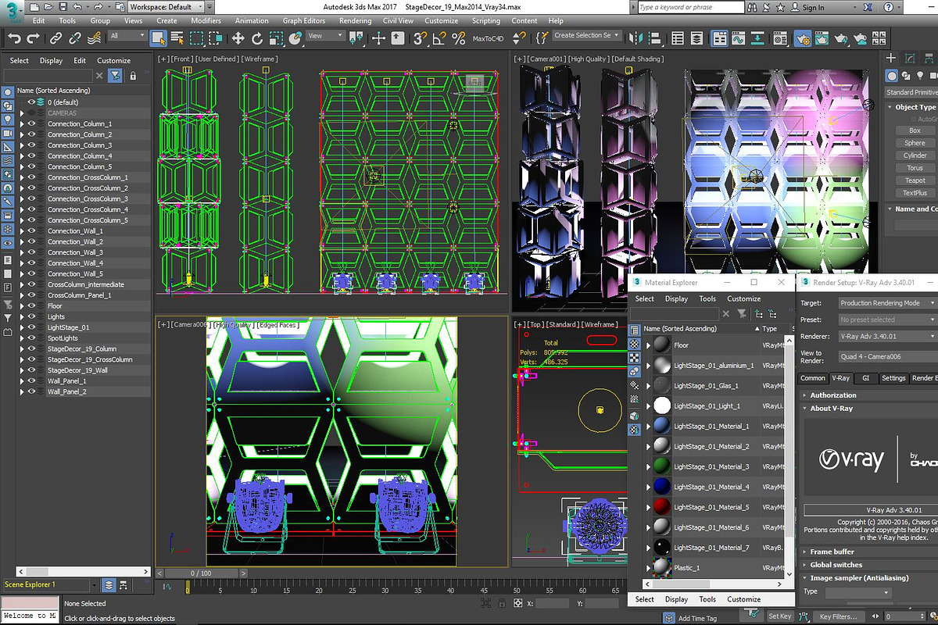
Task: Open the Rendering menu
Action: click(x=355, y=21)
